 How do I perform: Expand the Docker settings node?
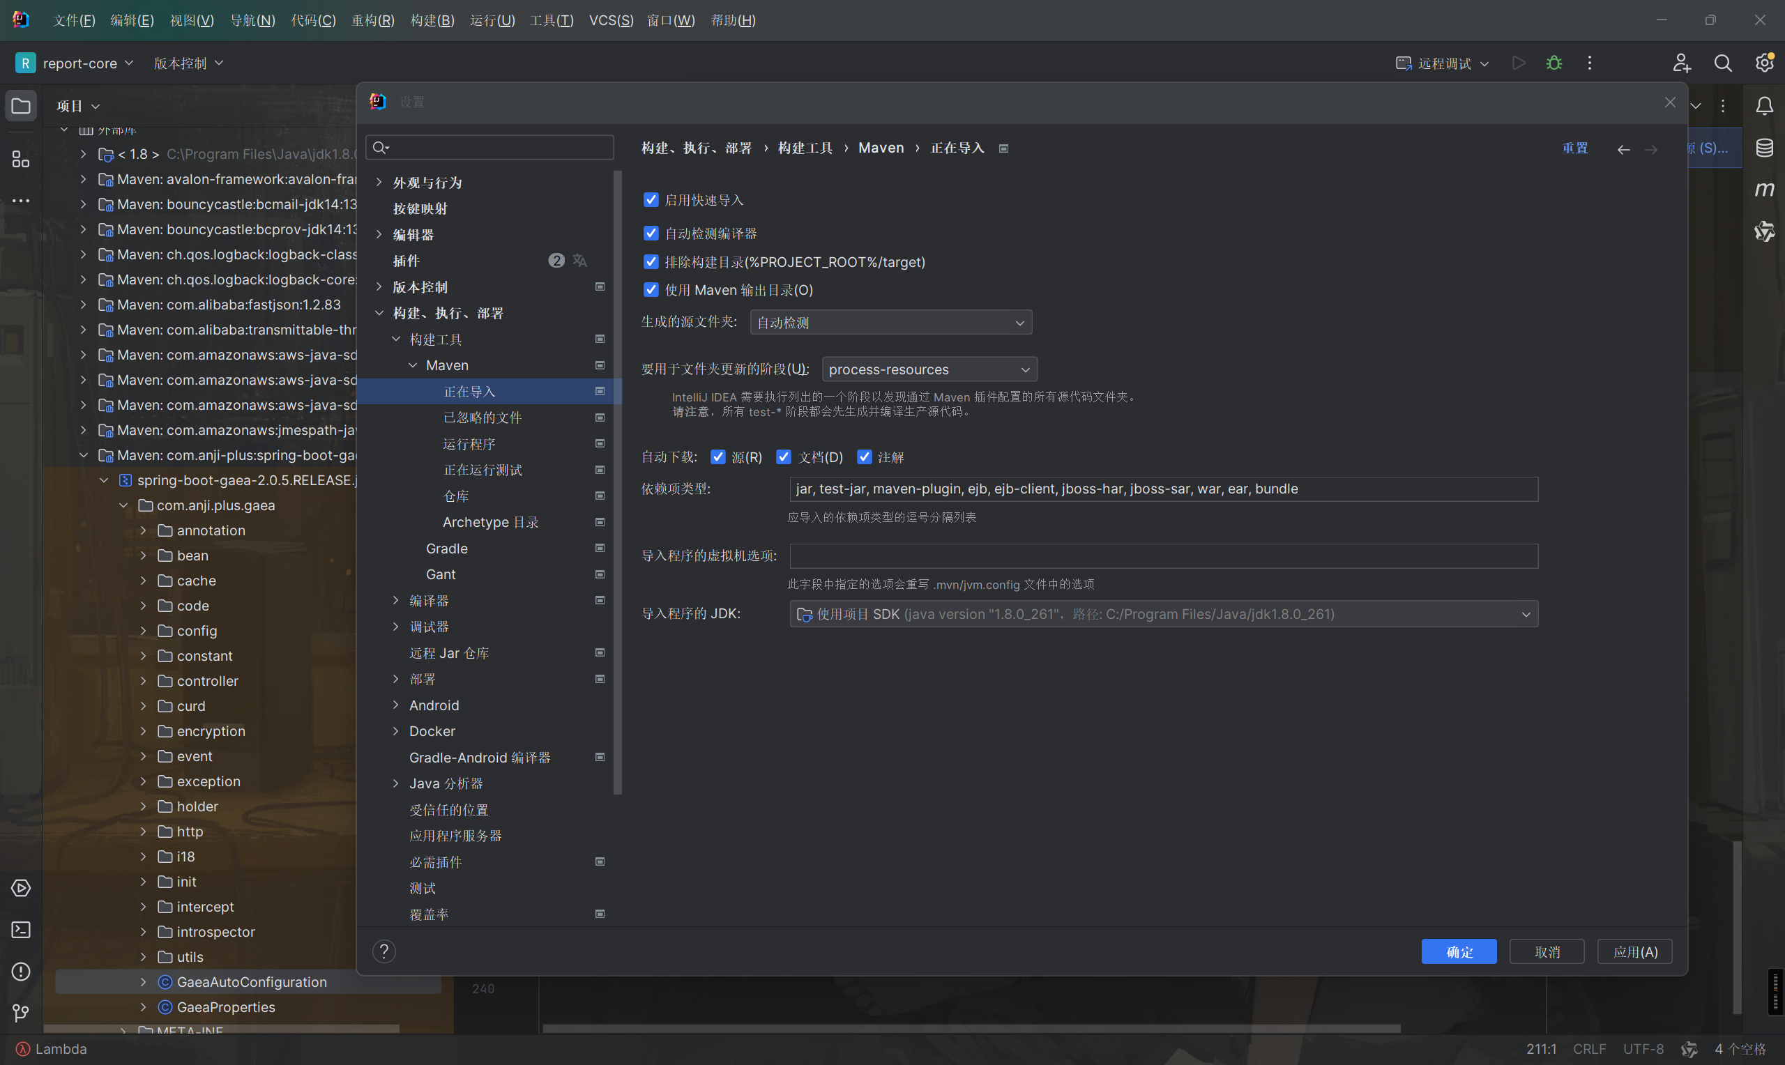click(395, 731)
